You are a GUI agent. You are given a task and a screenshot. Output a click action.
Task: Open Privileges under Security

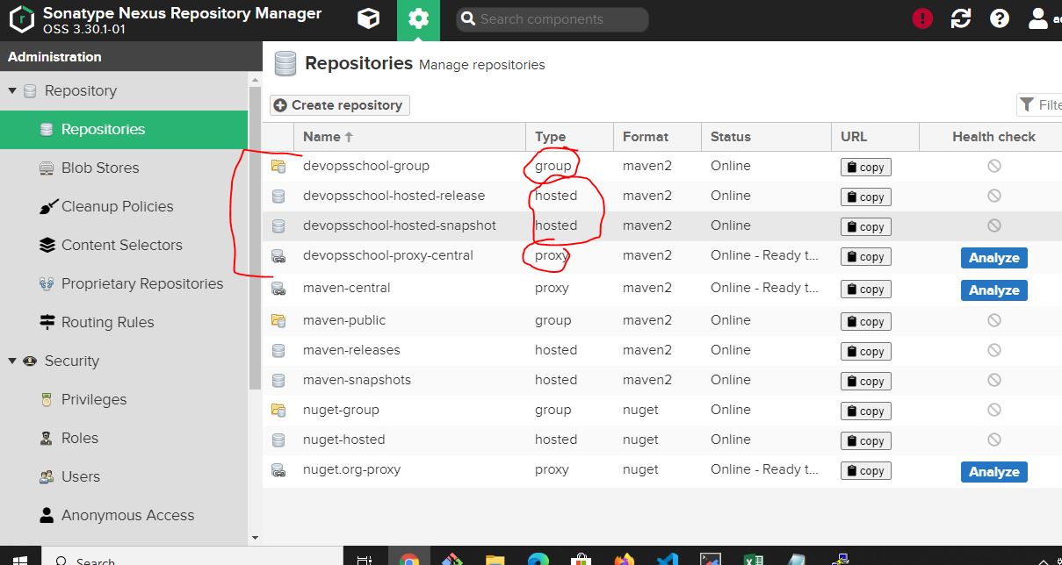click(x=124, y=399)
